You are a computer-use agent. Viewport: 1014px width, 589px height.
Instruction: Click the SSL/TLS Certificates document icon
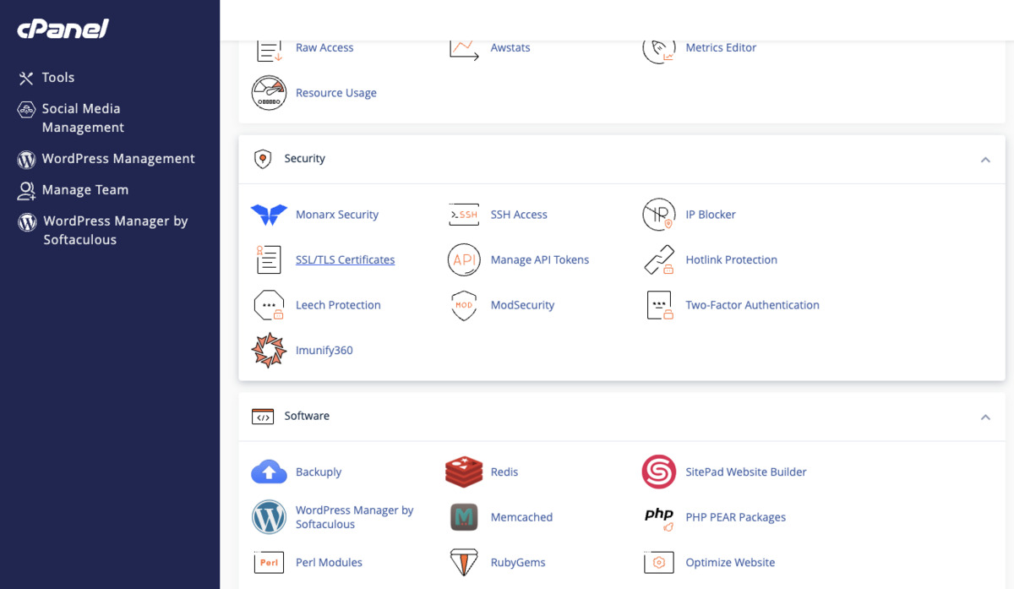[269, 259]
